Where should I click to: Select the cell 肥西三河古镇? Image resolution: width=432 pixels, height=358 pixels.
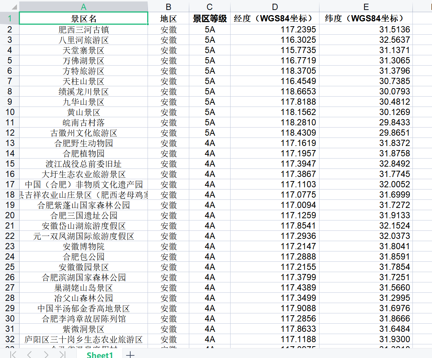(x=83, y=29)
